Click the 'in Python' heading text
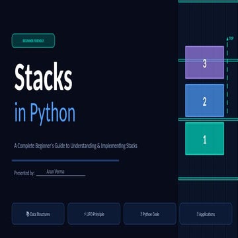Screen dimensions: 238x238 click(45, 113)
